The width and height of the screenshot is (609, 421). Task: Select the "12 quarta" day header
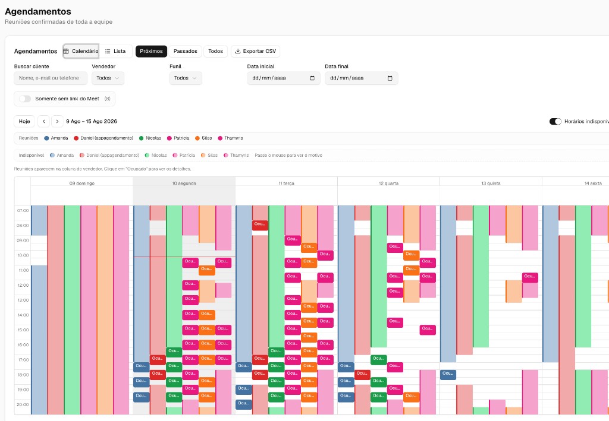click(388, 183)
